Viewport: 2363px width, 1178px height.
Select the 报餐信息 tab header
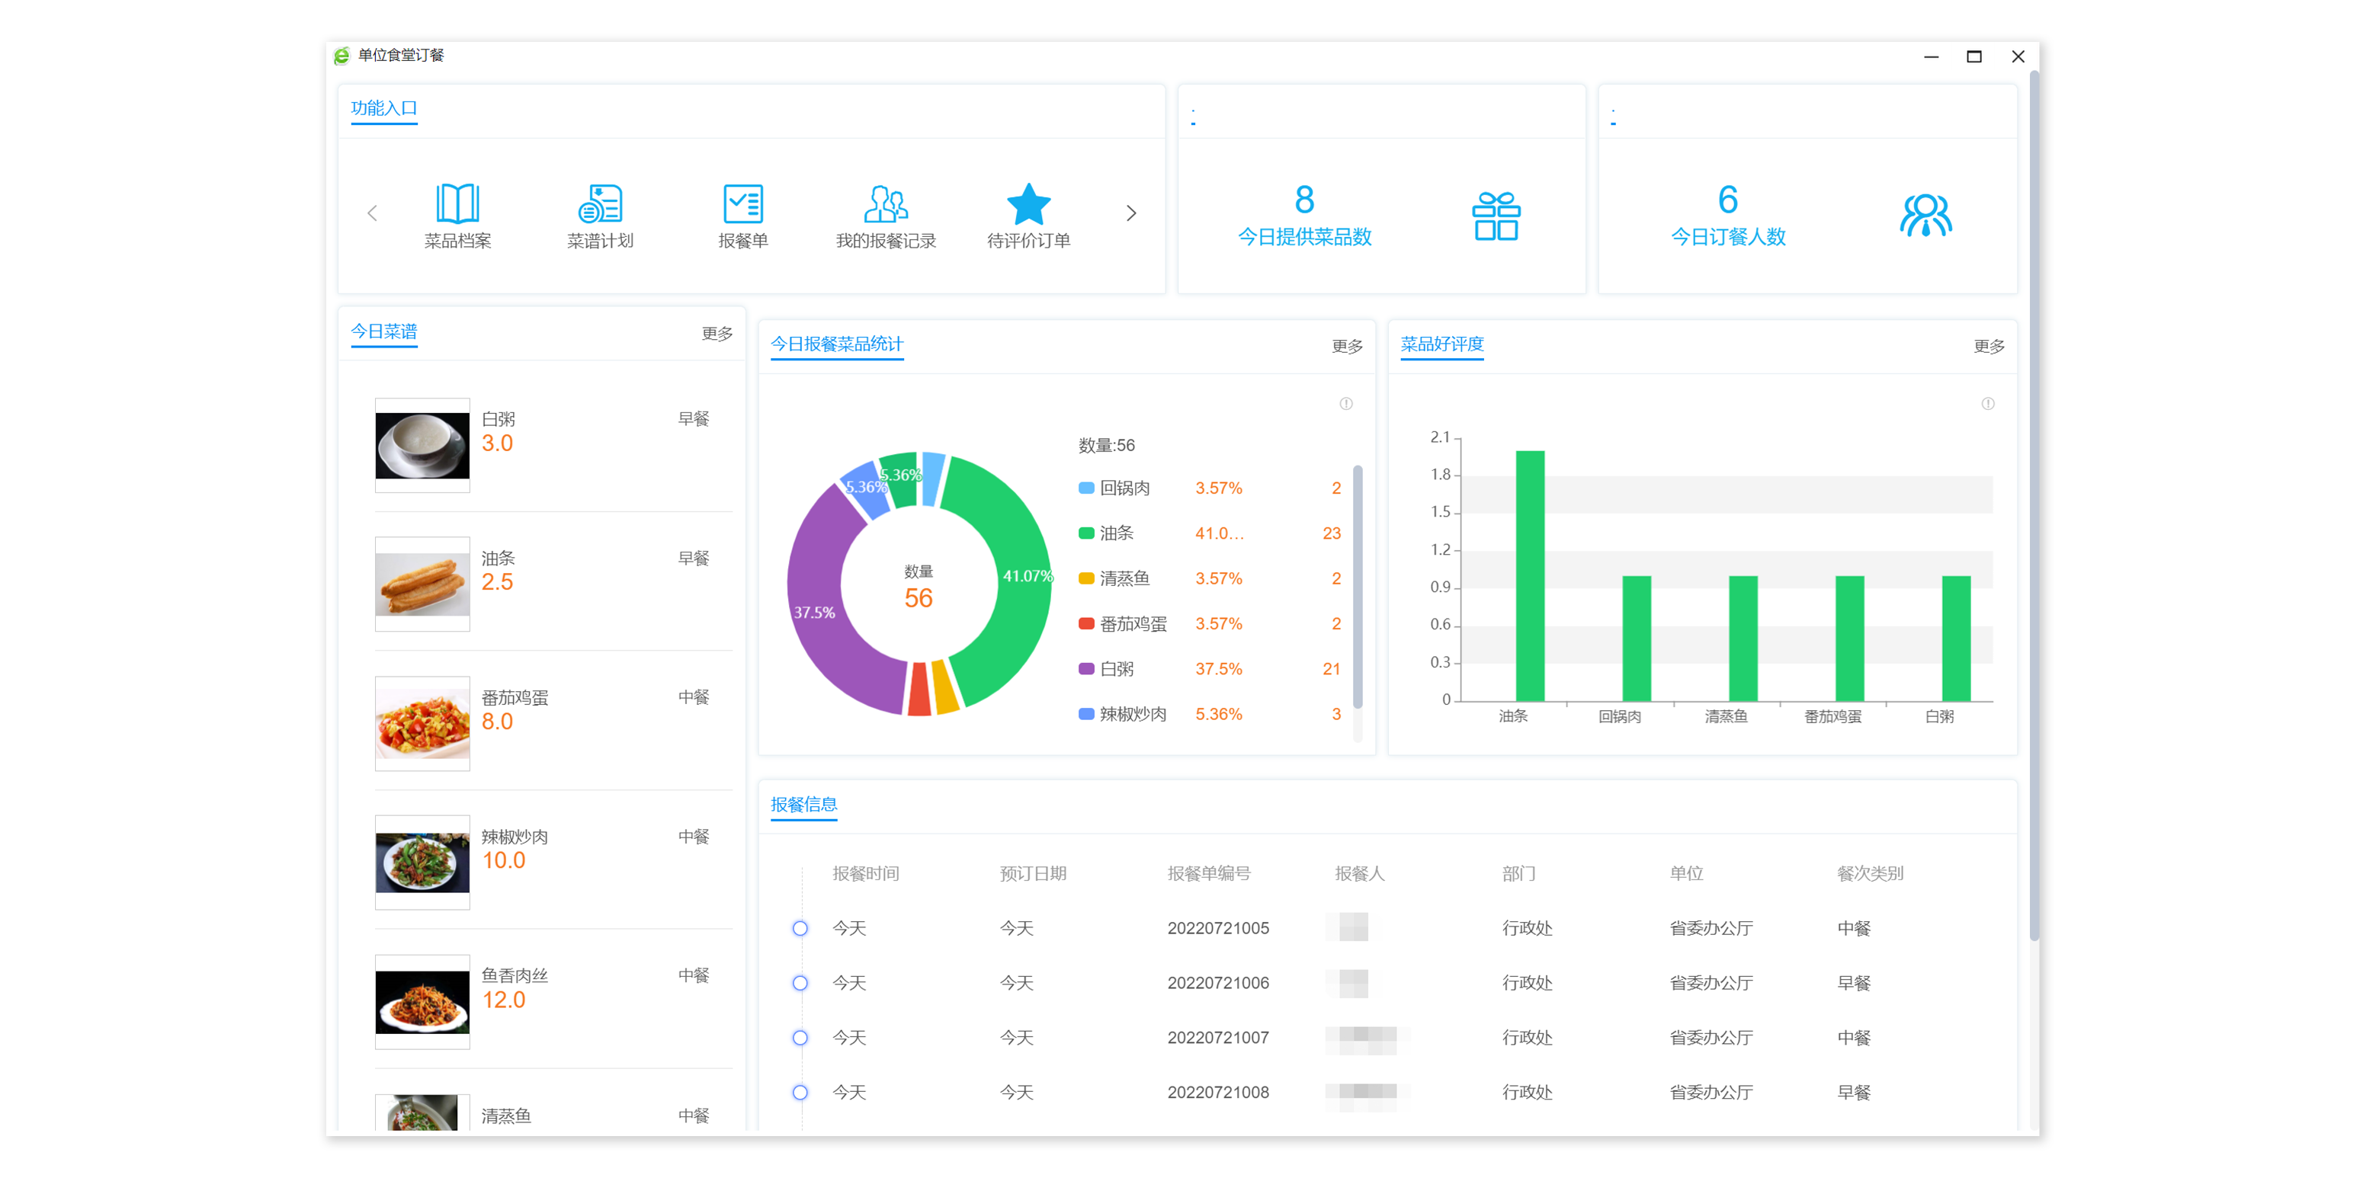803,804
